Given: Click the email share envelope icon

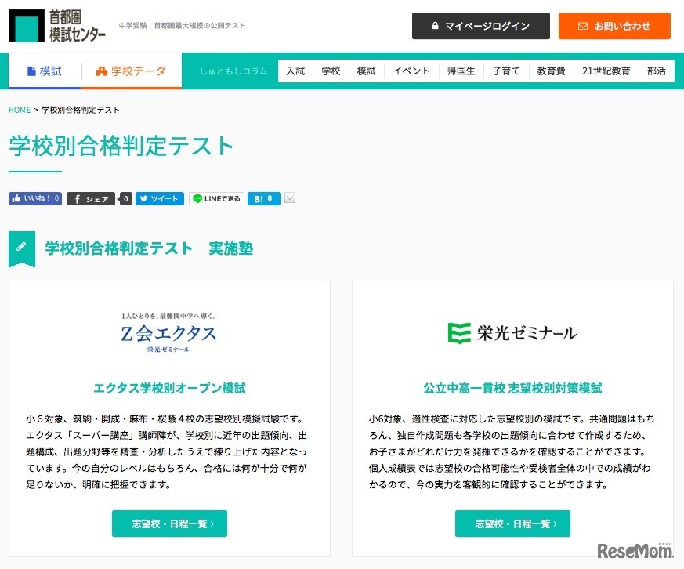Looking at the screenshot, I should click(x=290, y=198).
